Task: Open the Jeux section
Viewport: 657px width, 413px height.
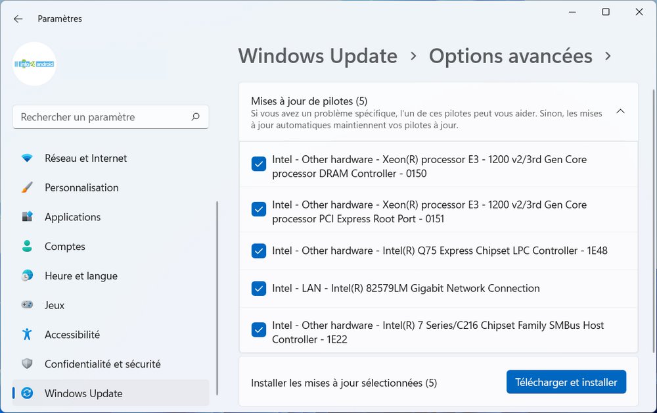Action: click(110, 305)
